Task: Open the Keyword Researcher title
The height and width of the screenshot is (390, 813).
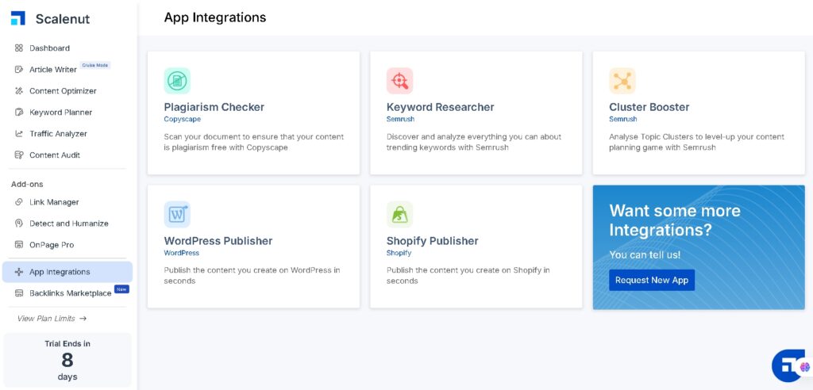Action: tap(440, 107)
